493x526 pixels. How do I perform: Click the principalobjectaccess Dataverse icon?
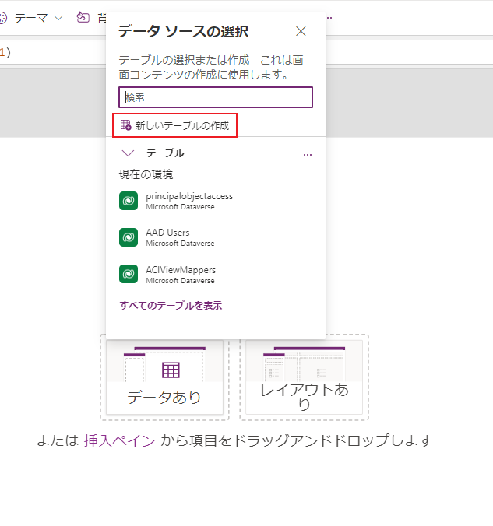coord(129,201)
